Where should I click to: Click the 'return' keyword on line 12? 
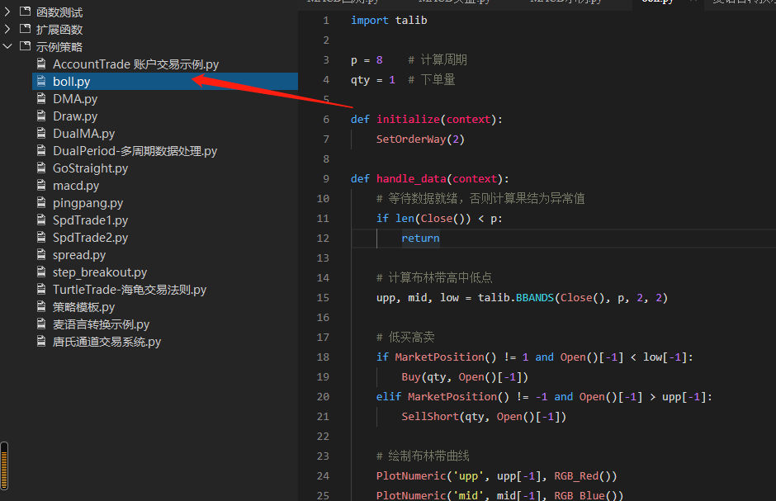click(420, 238)
